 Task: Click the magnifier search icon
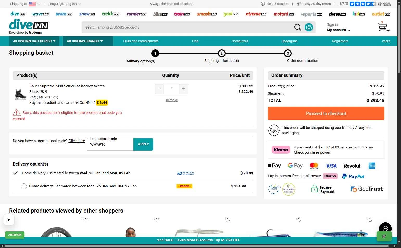[x=297, y=27]
